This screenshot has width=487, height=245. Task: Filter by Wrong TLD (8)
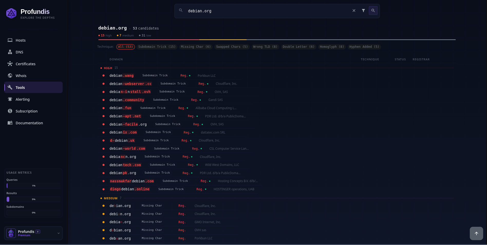click(265, 47)
